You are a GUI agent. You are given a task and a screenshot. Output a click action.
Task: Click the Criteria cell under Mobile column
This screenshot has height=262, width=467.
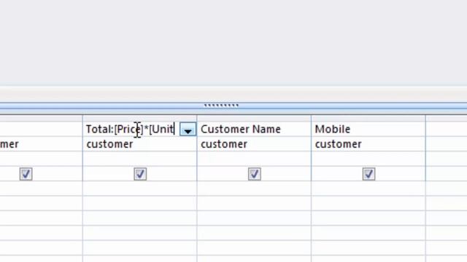point(368,188)
